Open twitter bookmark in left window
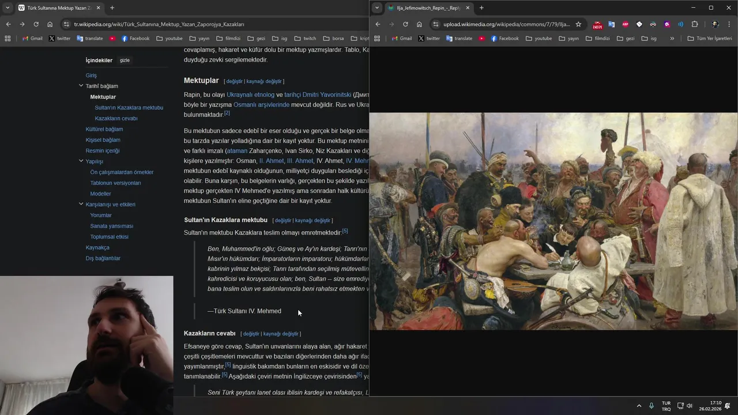This screenshot has width=738, height=415. pos(59,39)
